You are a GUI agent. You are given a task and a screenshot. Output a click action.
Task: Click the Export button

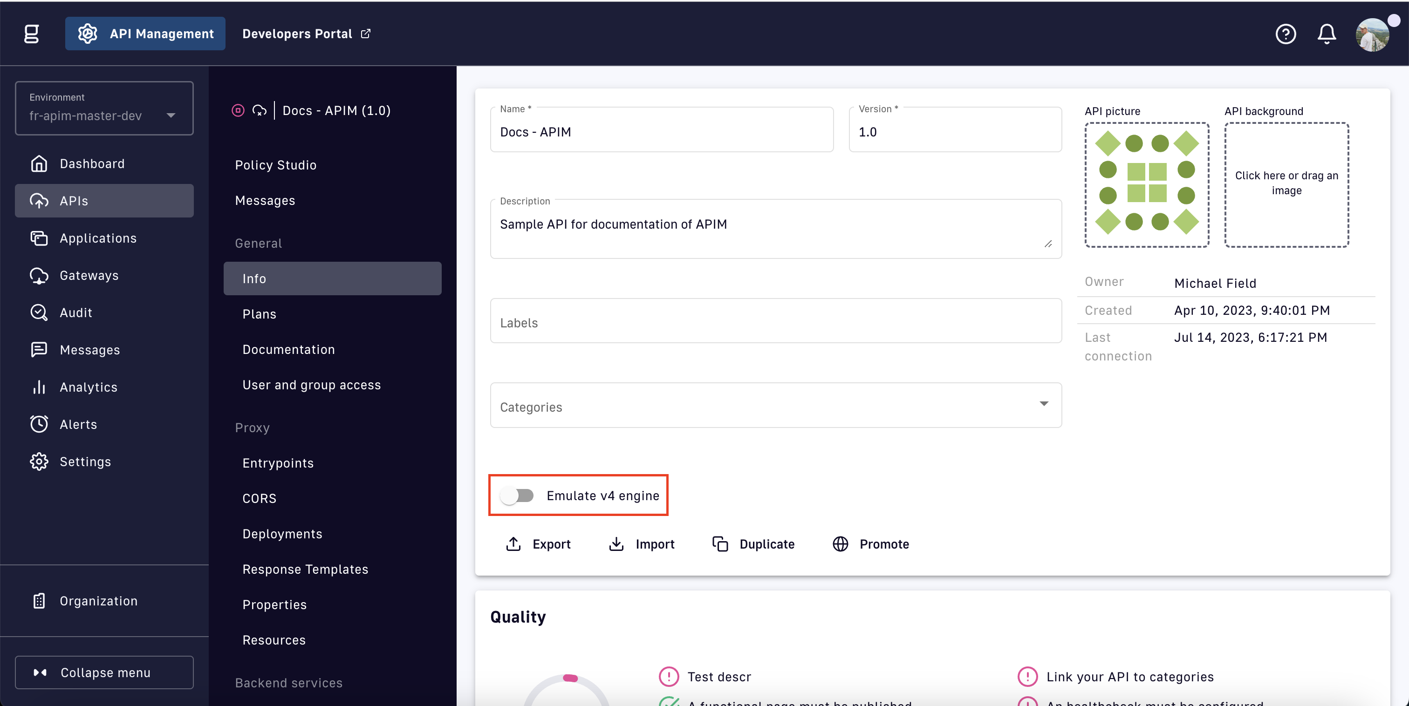539,543
